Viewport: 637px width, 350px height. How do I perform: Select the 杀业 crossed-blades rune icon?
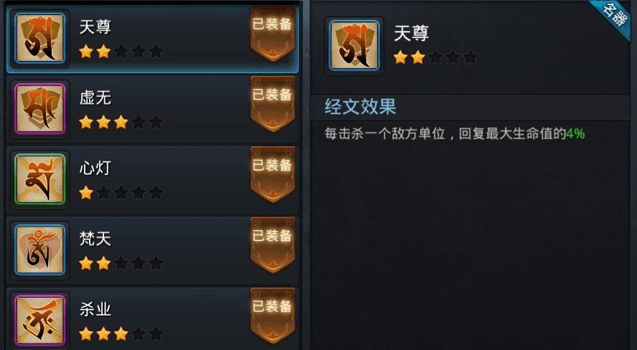point(39,320)
